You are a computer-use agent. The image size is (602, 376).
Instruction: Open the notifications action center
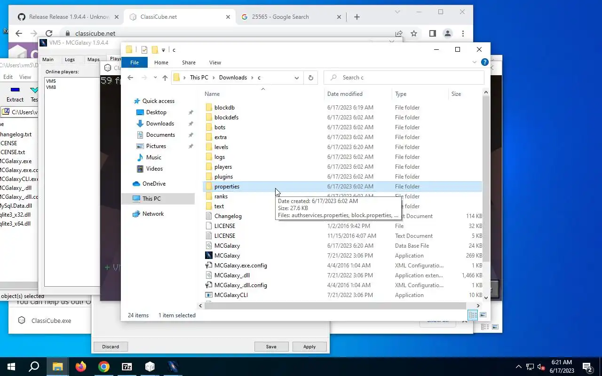coord(588,367)
